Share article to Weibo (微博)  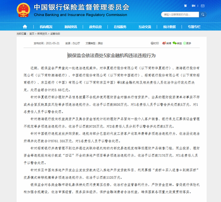click(167, 43)
